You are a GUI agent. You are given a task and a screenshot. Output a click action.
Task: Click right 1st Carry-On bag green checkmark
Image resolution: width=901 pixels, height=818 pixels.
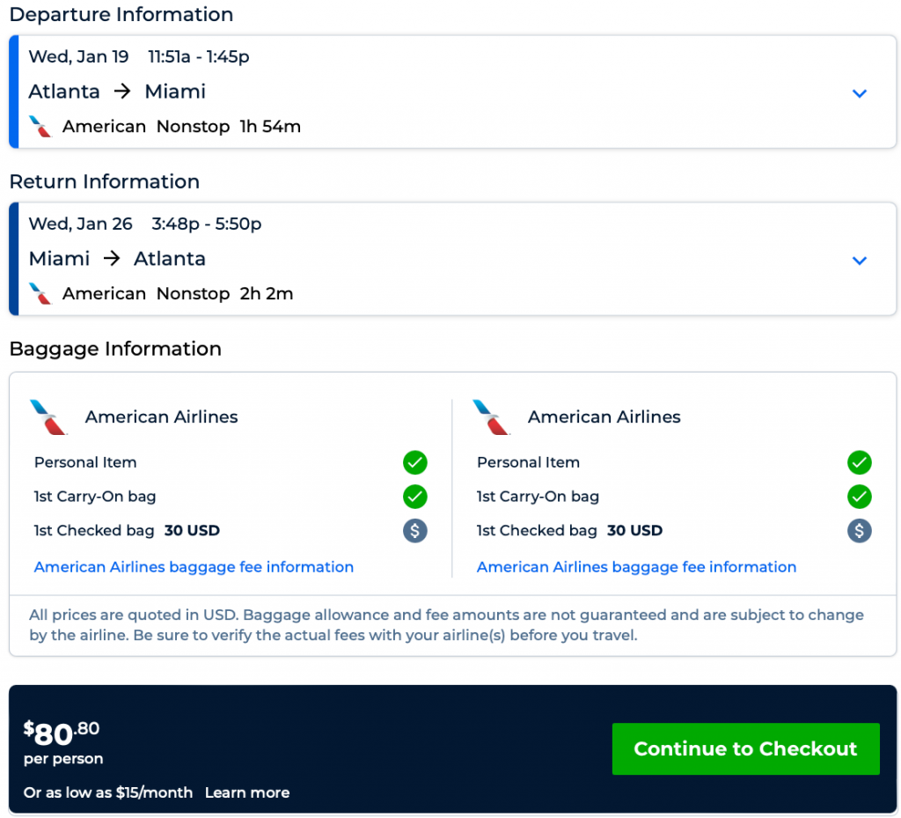pyautogui.click(x=859, y=497)
